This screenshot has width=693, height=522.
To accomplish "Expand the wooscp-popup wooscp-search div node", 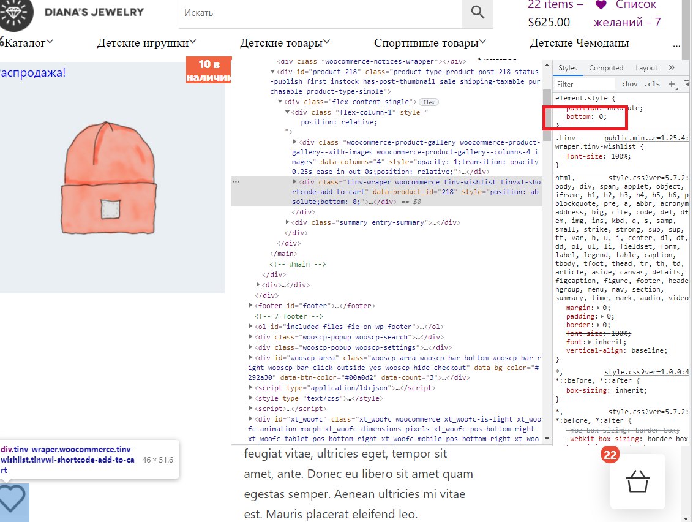I will click(250, 336).
